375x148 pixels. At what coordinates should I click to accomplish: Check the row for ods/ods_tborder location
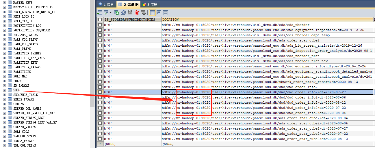pos(100,25)
